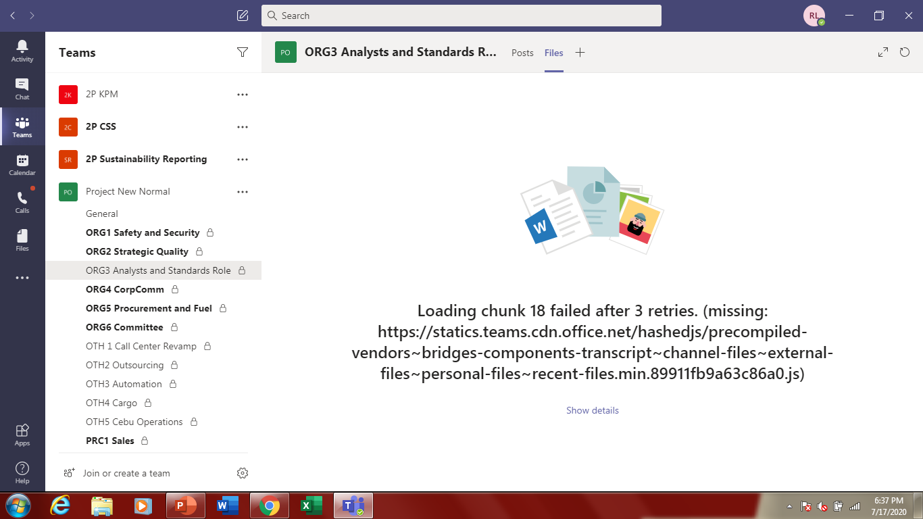923x519 pixels.
Task: Open Files in the left rail
Action: (22, 240)
